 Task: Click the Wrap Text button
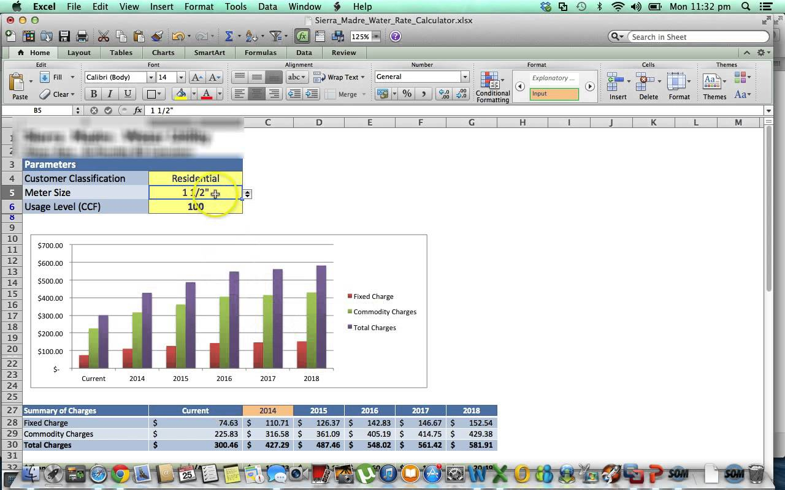(339, 77)
